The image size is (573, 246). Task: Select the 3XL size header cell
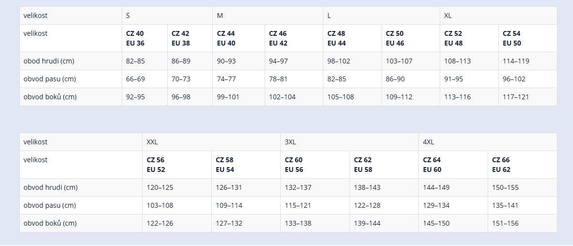(x=350, y=142)
